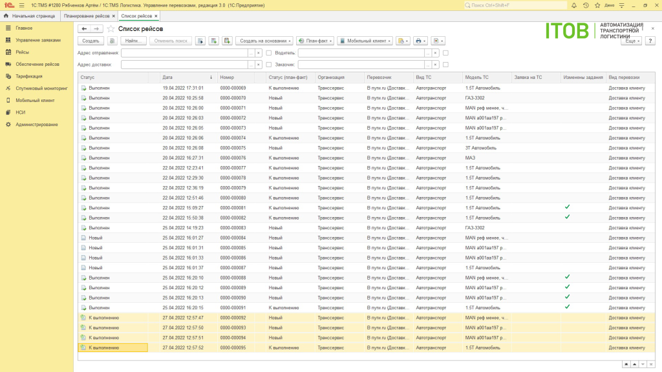Close Планирование рейсов tab
Viewport: 662px width, 372px height.
click(x=114, y=16)
